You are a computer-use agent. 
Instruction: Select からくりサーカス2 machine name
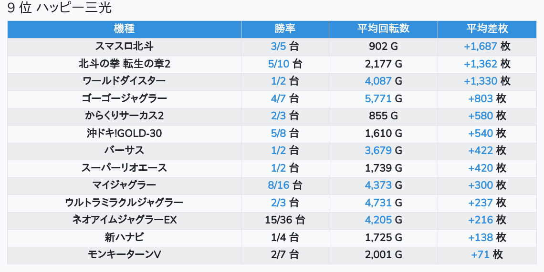(x=124, y=116)
